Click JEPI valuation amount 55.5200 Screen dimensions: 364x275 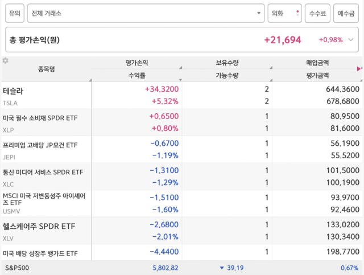pos(345,155)
